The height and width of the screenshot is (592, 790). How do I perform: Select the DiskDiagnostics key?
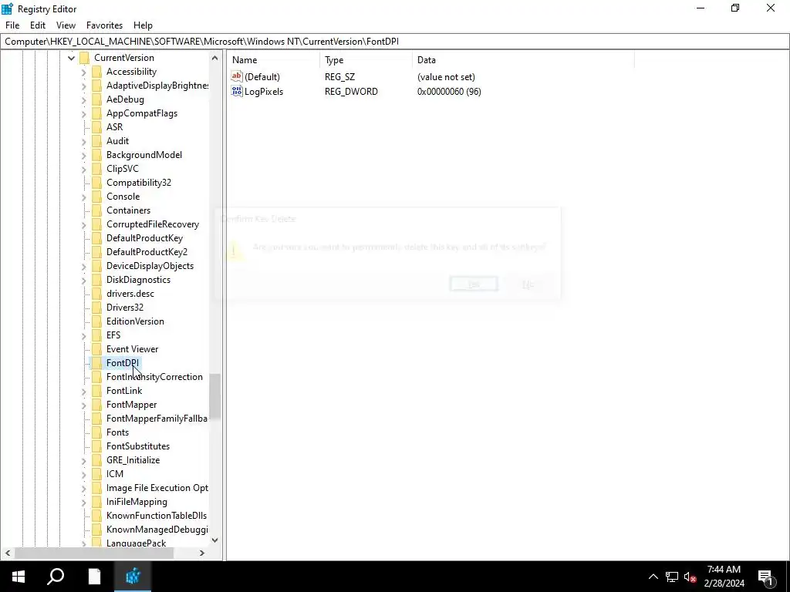coord(139,279)
